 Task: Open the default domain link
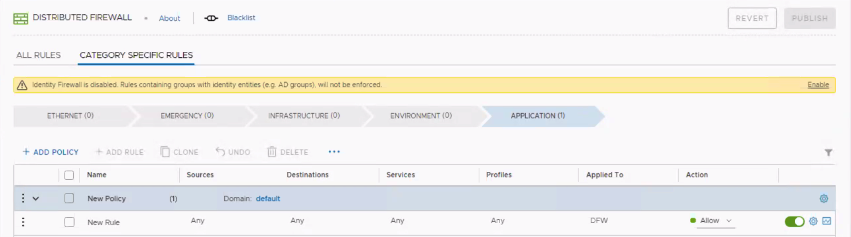pos(268,198)
